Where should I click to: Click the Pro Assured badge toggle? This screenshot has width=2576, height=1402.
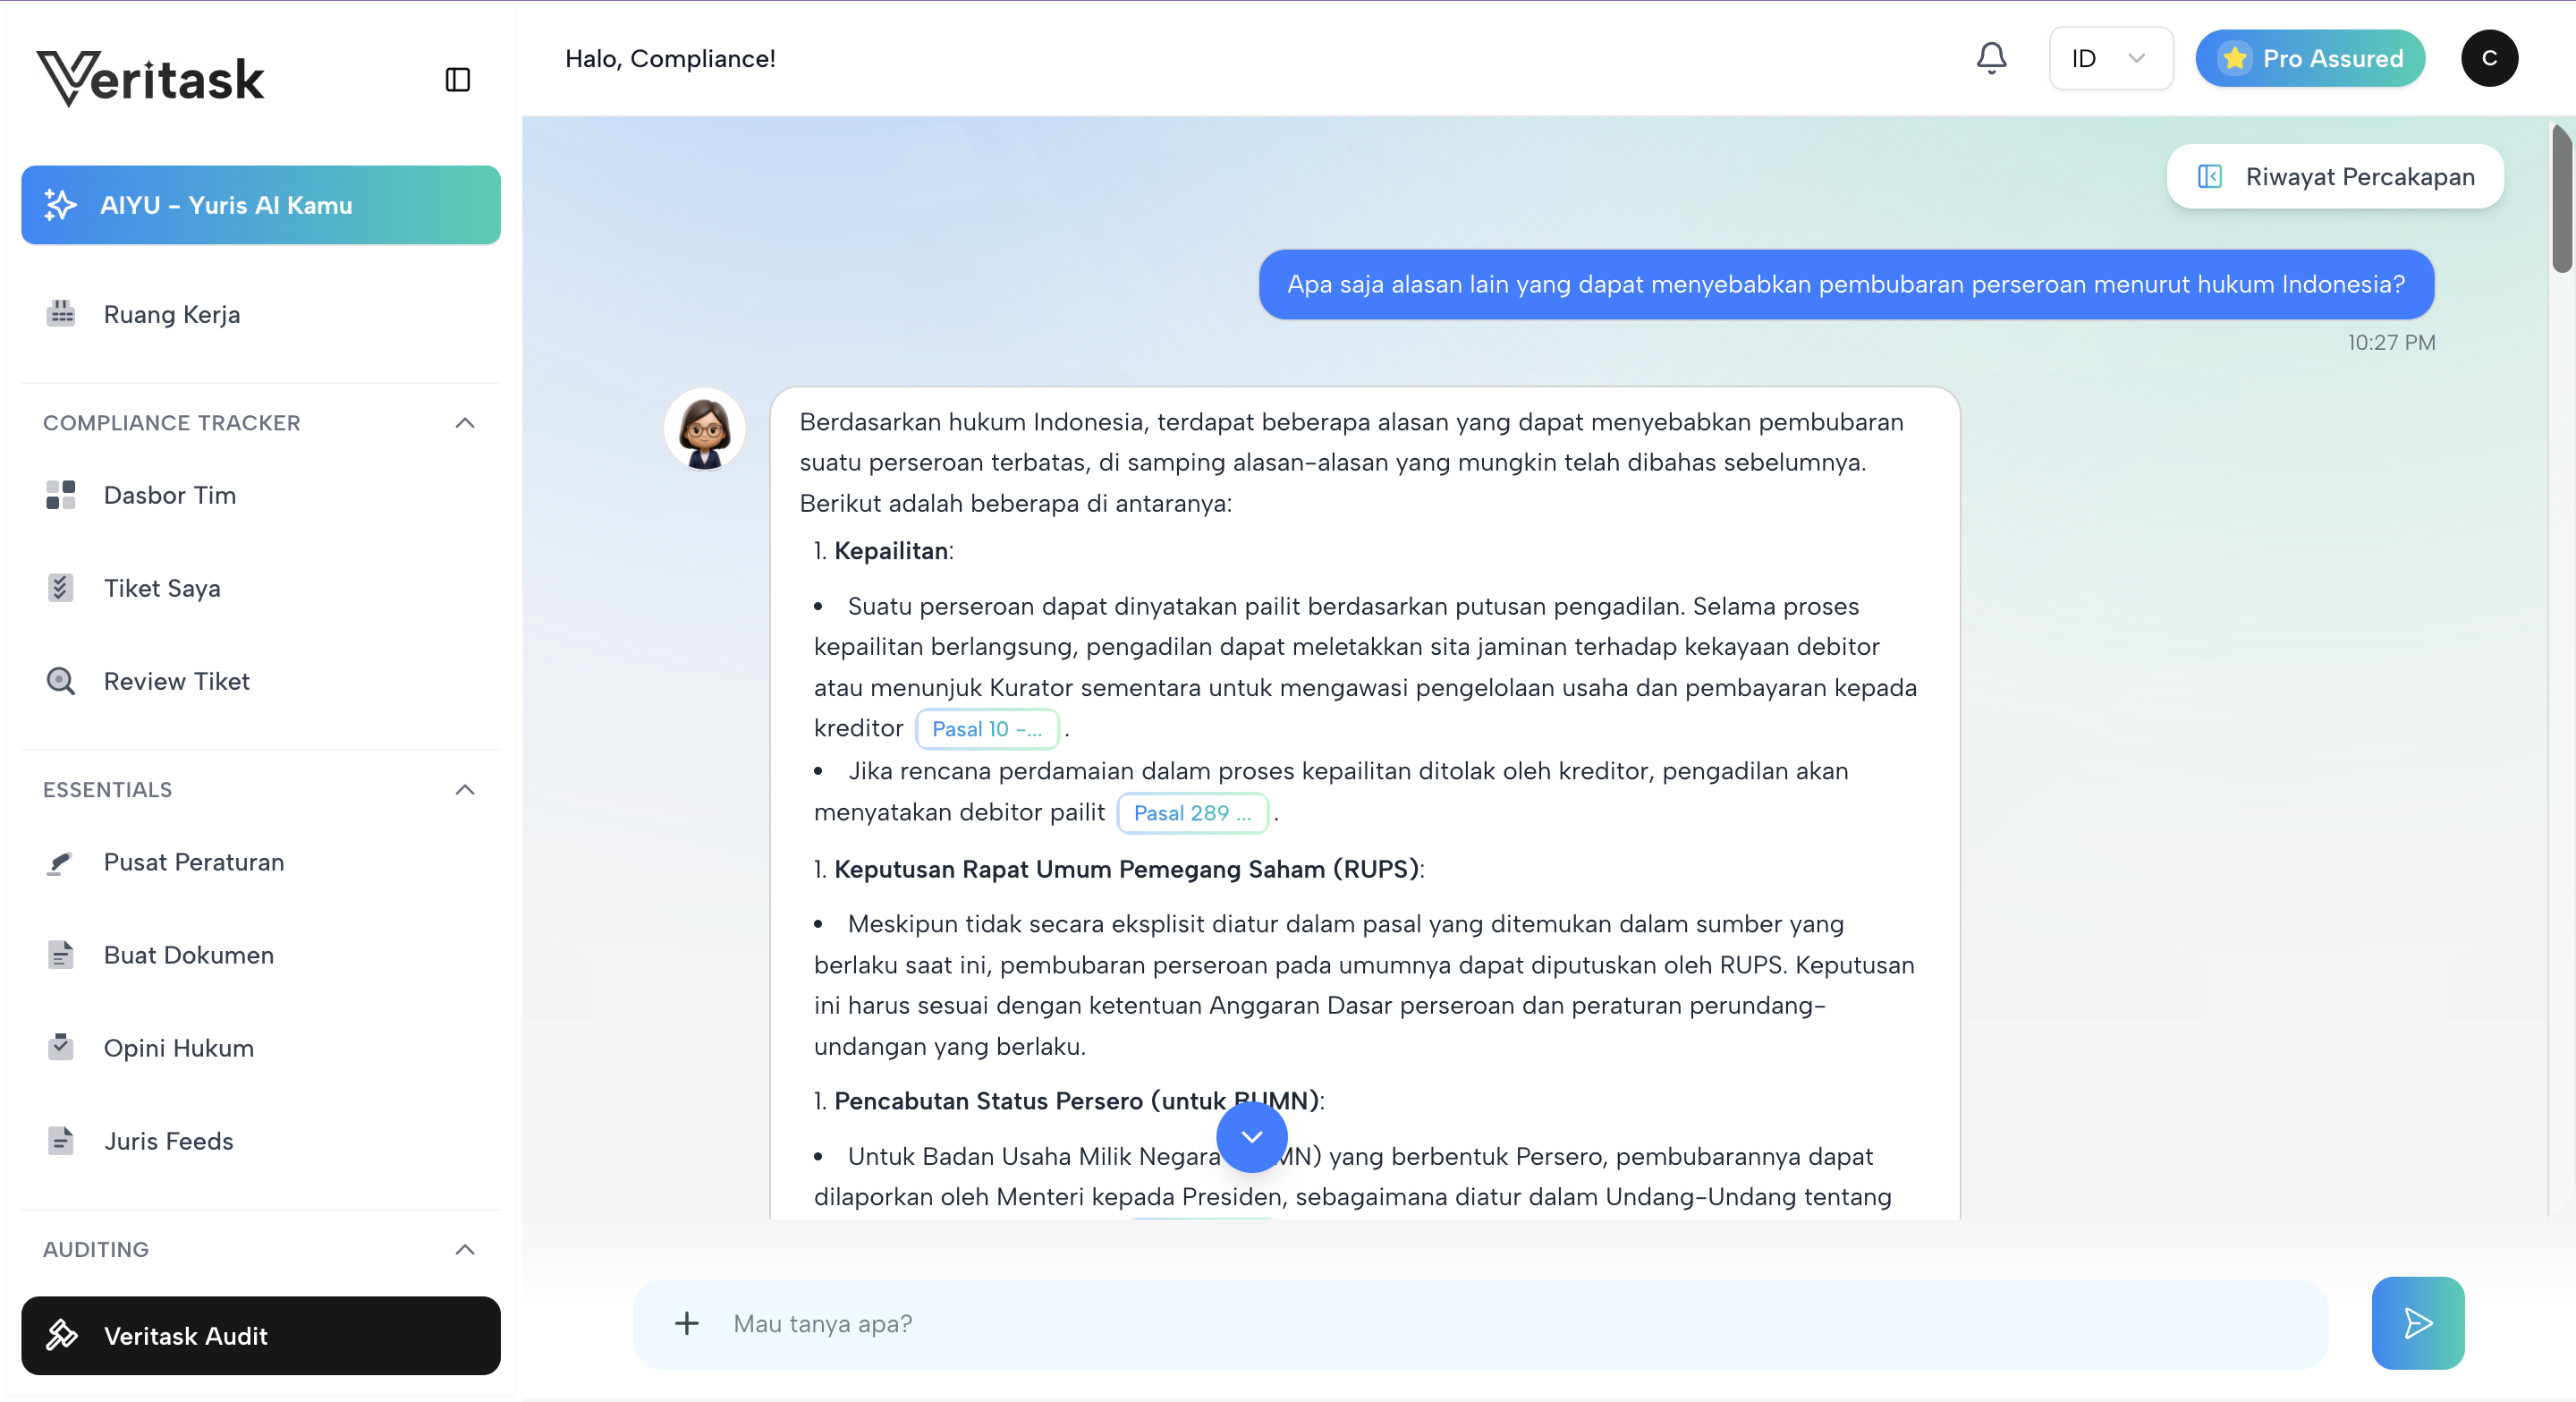pyautogui.click(x=2310, y=57)
